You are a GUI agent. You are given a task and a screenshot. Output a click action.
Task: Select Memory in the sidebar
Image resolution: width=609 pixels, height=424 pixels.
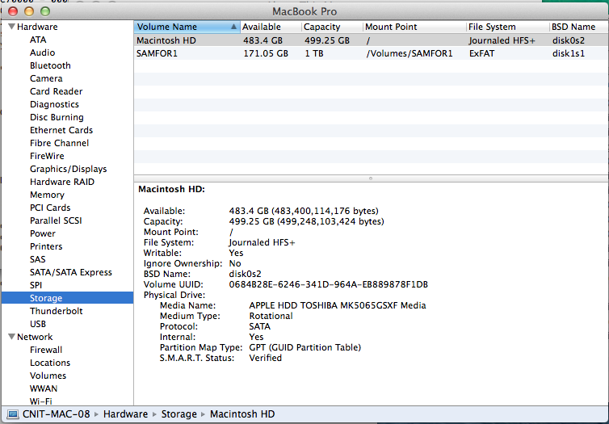click(x=47, y=195)
